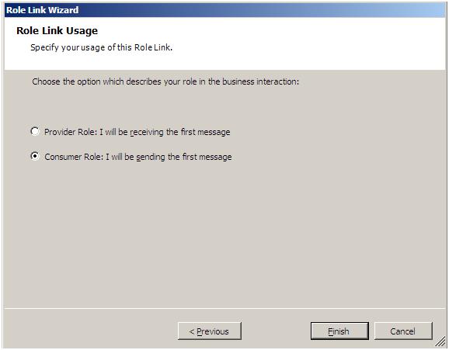
Task: Click the empty gray area below the options
Action: coord(224,234)
